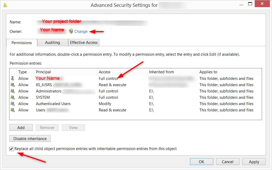The image size is (272, 170).
Task: Click the Disable inheritance button
Action: click(30, 139)
